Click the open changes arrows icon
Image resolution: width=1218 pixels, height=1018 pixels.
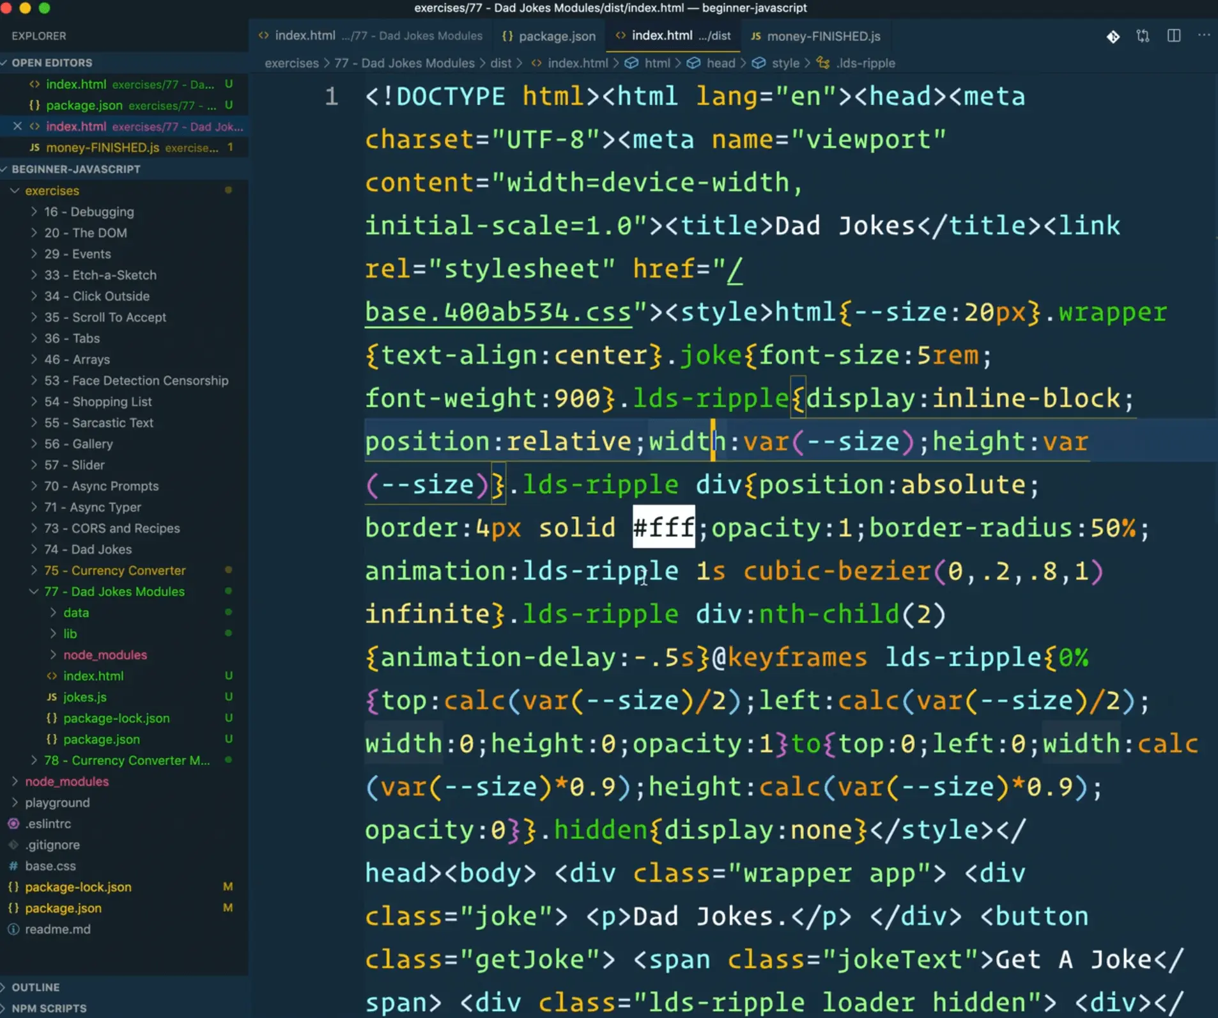pyautogui.click(x=1144, y=36)
